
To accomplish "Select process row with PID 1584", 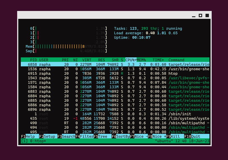I will [115, 87].
